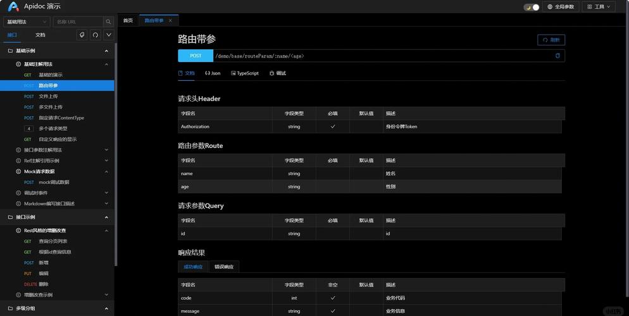Image resolution: width=629 pixels, height=316 pixels.
Task: Open the 基础用法 select box
Action: pyautogui.click(x=27, y=21)
